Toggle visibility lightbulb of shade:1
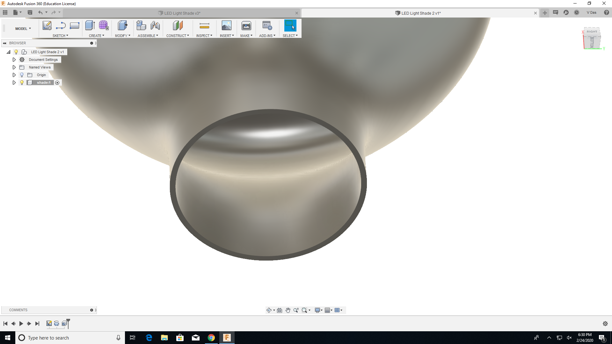 tap(22, 82)
